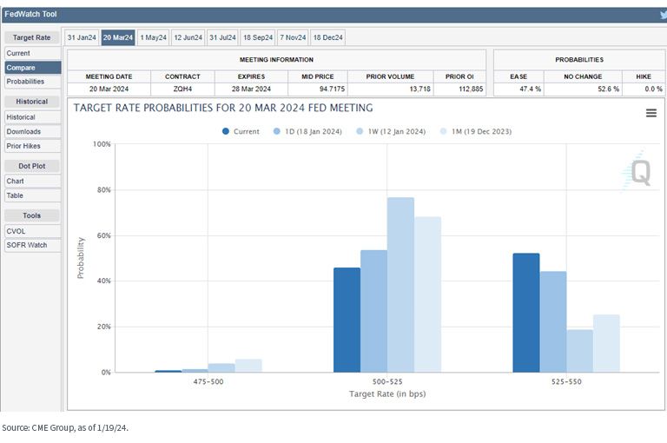Switch to the 1 May24 meeting tab
The image size is (667, 443).
pyautogui.click(x=153, y=37)
